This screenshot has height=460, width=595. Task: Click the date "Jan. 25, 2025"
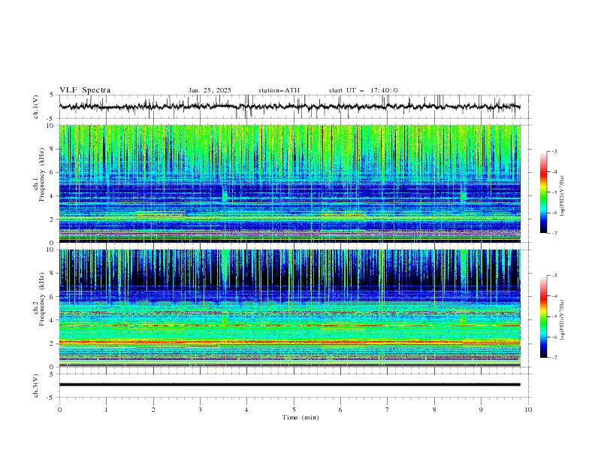tap(210, 90)
